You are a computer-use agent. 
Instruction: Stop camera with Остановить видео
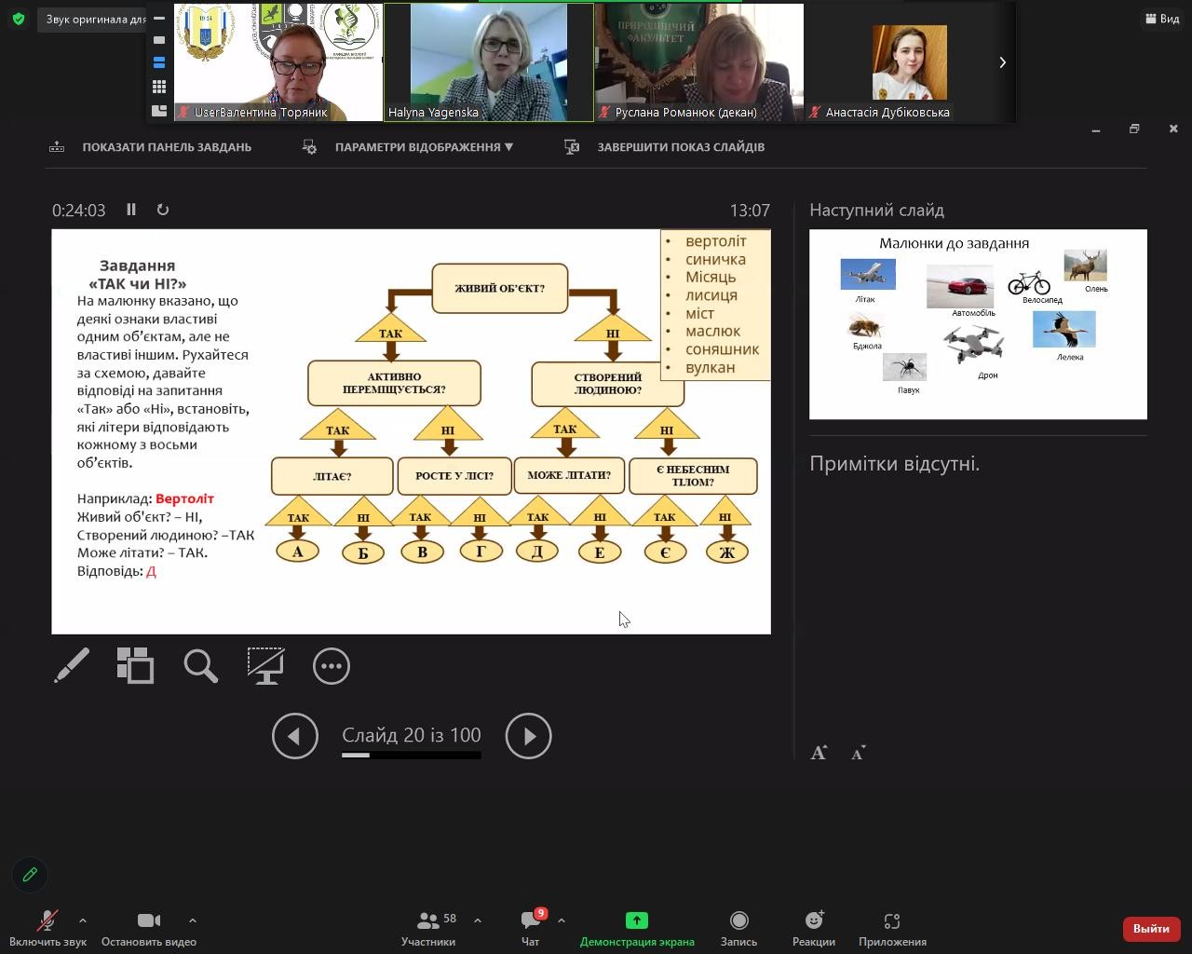148,928
